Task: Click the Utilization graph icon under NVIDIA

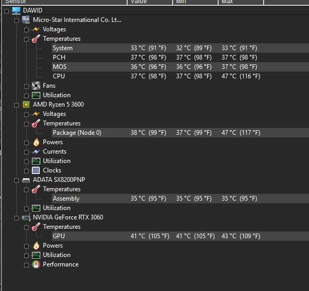Action: pyautogui.click(x=36, y=255)
